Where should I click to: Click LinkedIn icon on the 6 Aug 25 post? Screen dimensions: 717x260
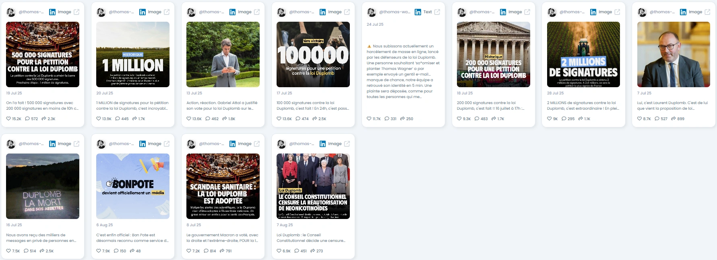(143, 144)
